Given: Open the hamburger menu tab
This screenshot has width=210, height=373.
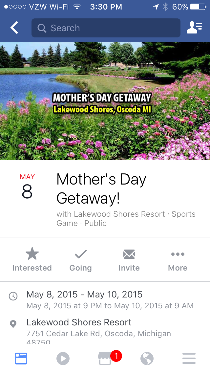Looking at the screenshot, I should click(189, 359).
